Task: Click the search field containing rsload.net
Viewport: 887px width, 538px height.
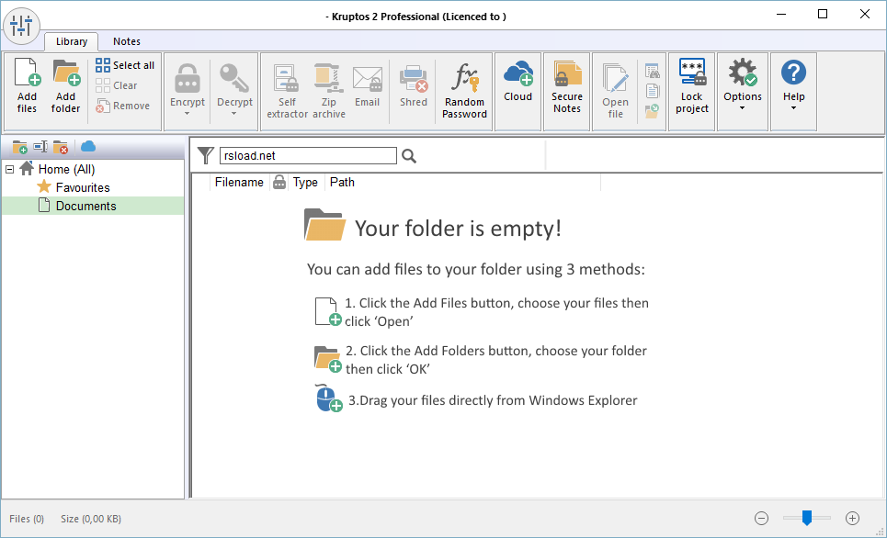Action: [x=308, y=155]
